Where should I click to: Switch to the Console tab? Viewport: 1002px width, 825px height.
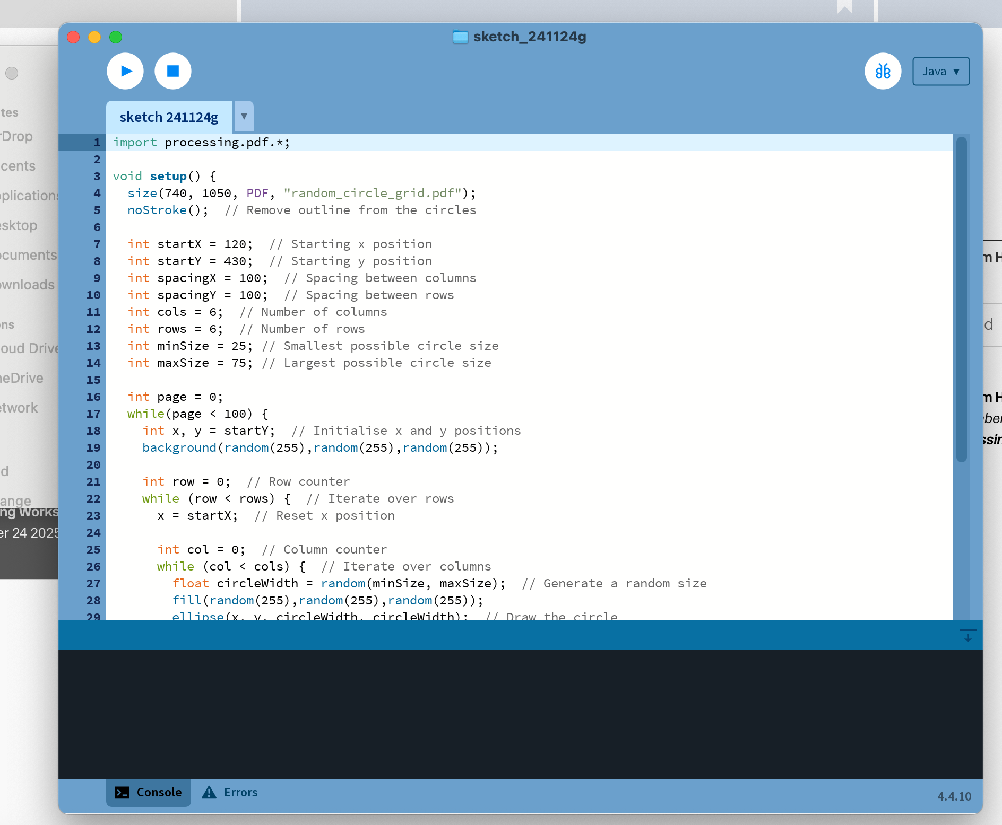pyautogui.click(x=149, y=792)
